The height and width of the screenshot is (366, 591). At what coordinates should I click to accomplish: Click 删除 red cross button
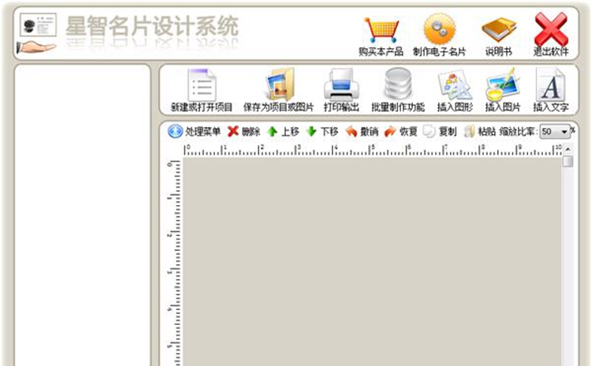243,131
